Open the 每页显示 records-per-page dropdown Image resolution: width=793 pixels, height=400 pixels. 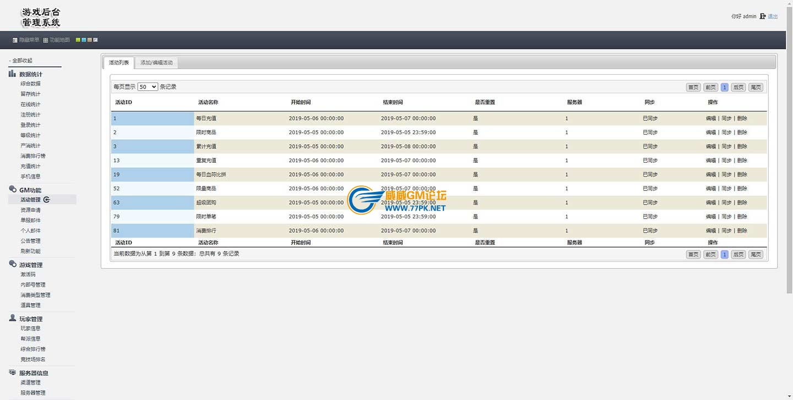(148, 87)
